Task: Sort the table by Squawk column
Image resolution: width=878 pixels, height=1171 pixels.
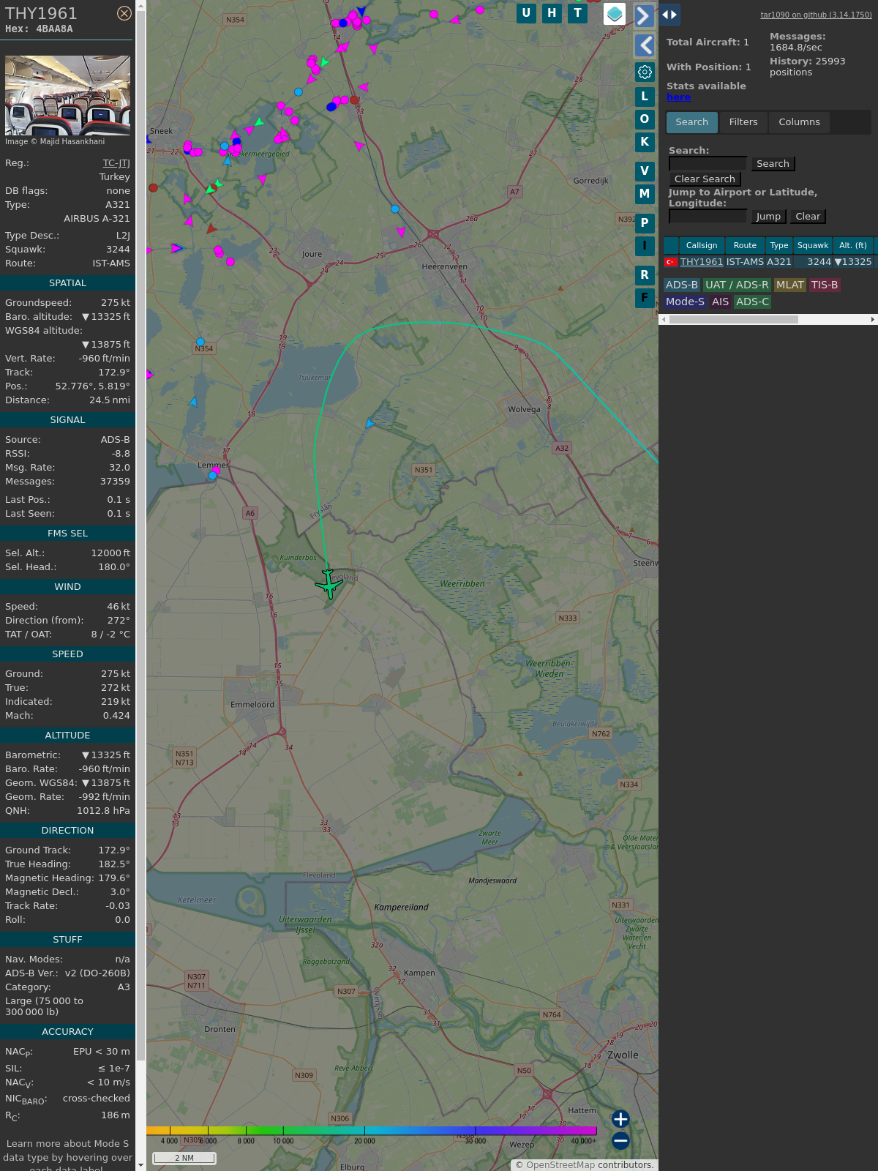Action: tap(813, 245)
